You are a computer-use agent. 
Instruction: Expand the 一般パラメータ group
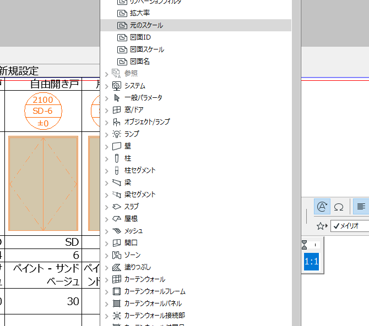coord(107,98)
